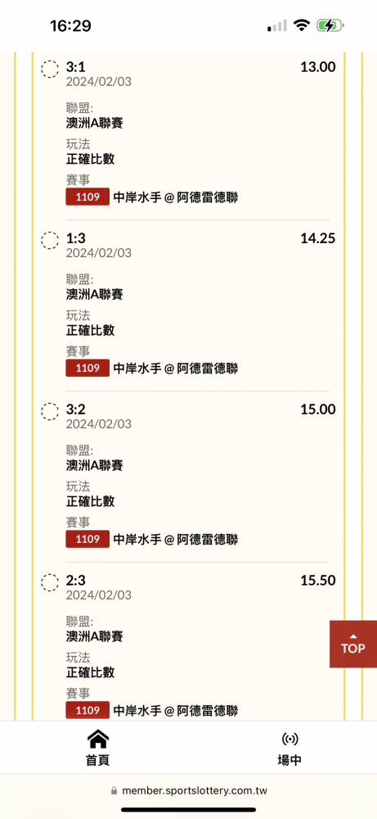Select the 2:3 correct score radio button

[50, 582]
